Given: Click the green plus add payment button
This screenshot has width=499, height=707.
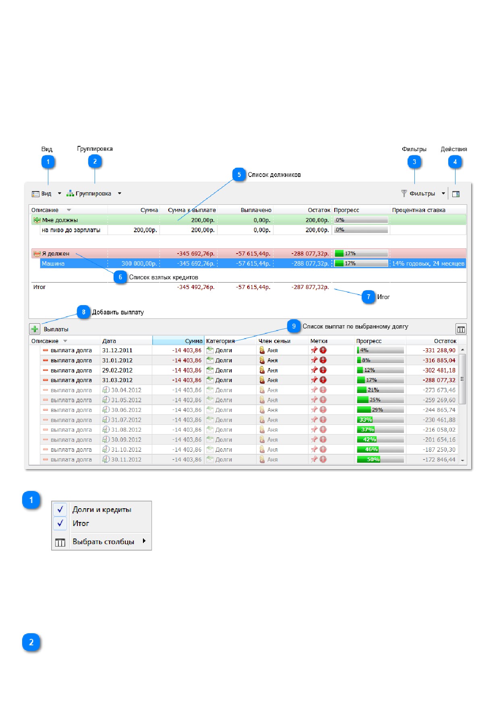Looking at the screenshot, I should point(35,329).
